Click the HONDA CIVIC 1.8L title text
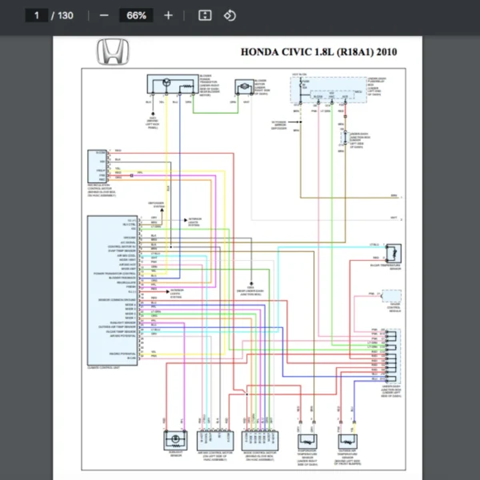The width and height of the screenshot is (480, 480). pos(318,53)
